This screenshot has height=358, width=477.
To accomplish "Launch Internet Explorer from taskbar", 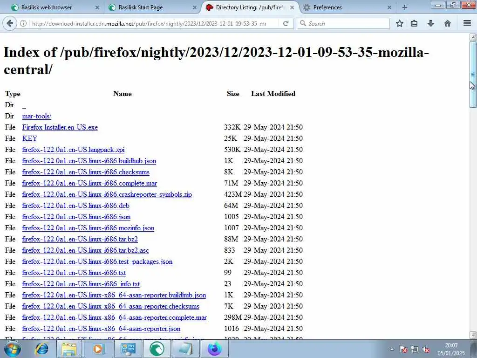I will tap(41, 349).
